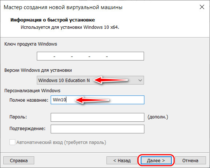Open the Windows 10 Education N version combo box
The height and width of the screenshot is (168, 210).
point(90,80)
